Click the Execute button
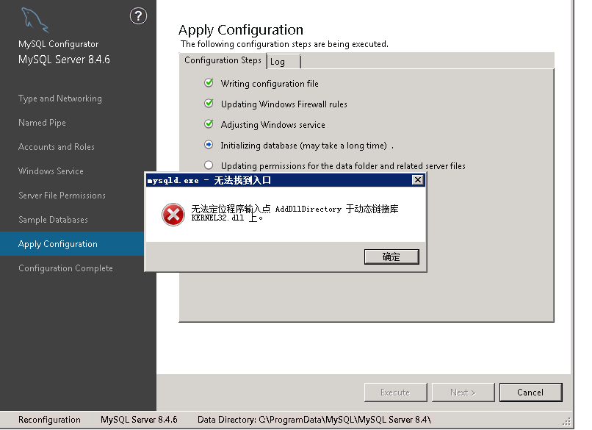This screenshot has height=430, width=592. 396,393
